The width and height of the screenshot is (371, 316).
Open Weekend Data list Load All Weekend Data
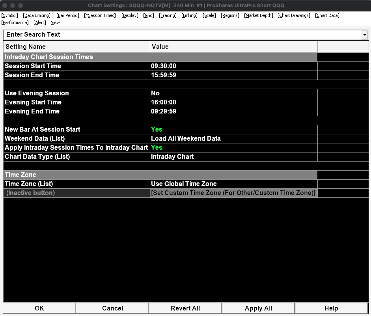tap(233, 138)
